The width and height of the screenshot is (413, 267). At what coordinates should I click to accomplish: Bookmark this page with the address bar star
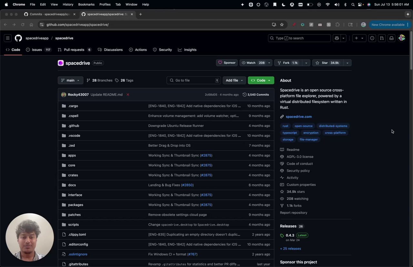pyautogui.click(x=282, y=25)
